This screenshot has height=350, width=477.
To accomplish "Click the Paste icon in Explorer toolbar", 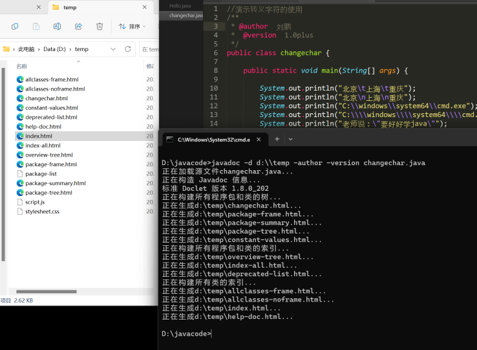I will [x=36, y=27].
